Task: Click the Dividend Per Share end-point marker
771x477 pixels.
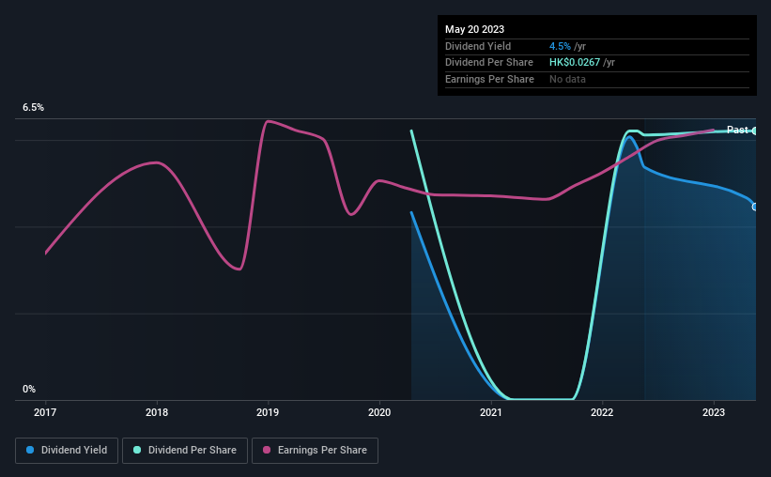Action: tap(755, 131)
